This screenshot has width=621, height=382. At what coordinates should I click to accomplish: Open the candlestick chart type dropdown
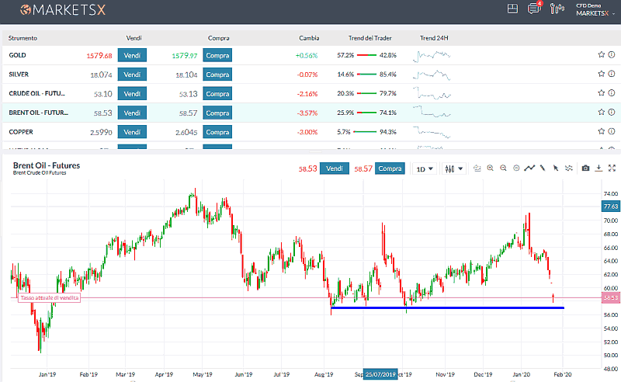pos(453,168)
